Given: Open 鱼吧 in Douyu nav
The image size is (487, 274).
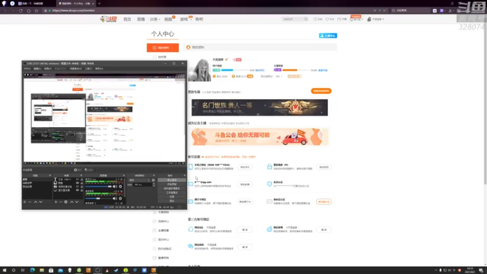Looking at the screenshot, I should (x=199, y=19).
